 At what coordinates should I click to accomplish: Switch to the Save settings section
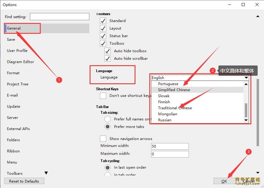click(x=11, y=39)
